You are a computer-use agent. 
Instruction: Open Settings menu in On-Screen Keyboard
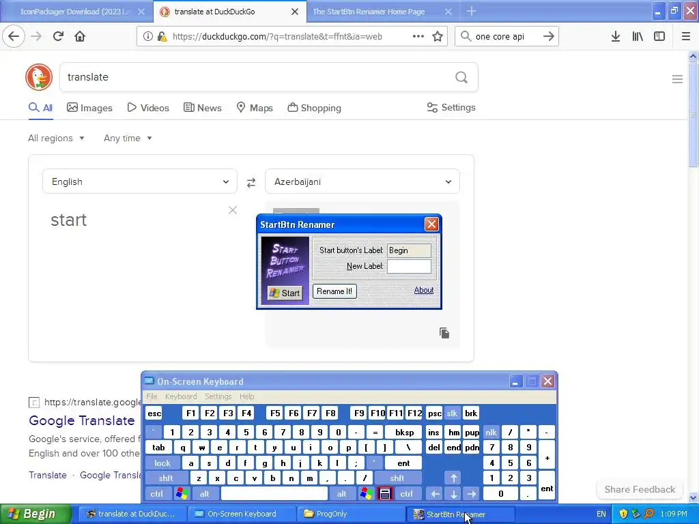pyautogui.click(x=218, y=396)
